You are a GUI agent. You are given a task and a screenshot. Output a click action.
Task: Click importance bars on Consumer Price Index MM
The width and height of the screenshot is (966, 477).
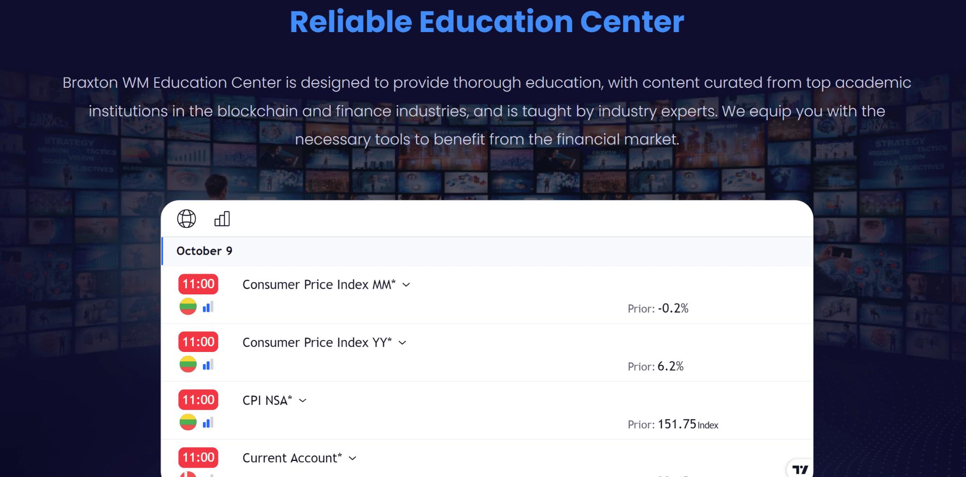tap(208, 307)
